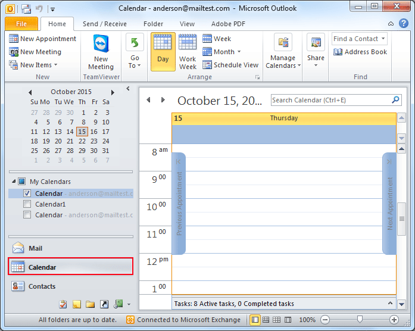Click the Send/Receive All Folders quick access icon

(x=26, y=9)
